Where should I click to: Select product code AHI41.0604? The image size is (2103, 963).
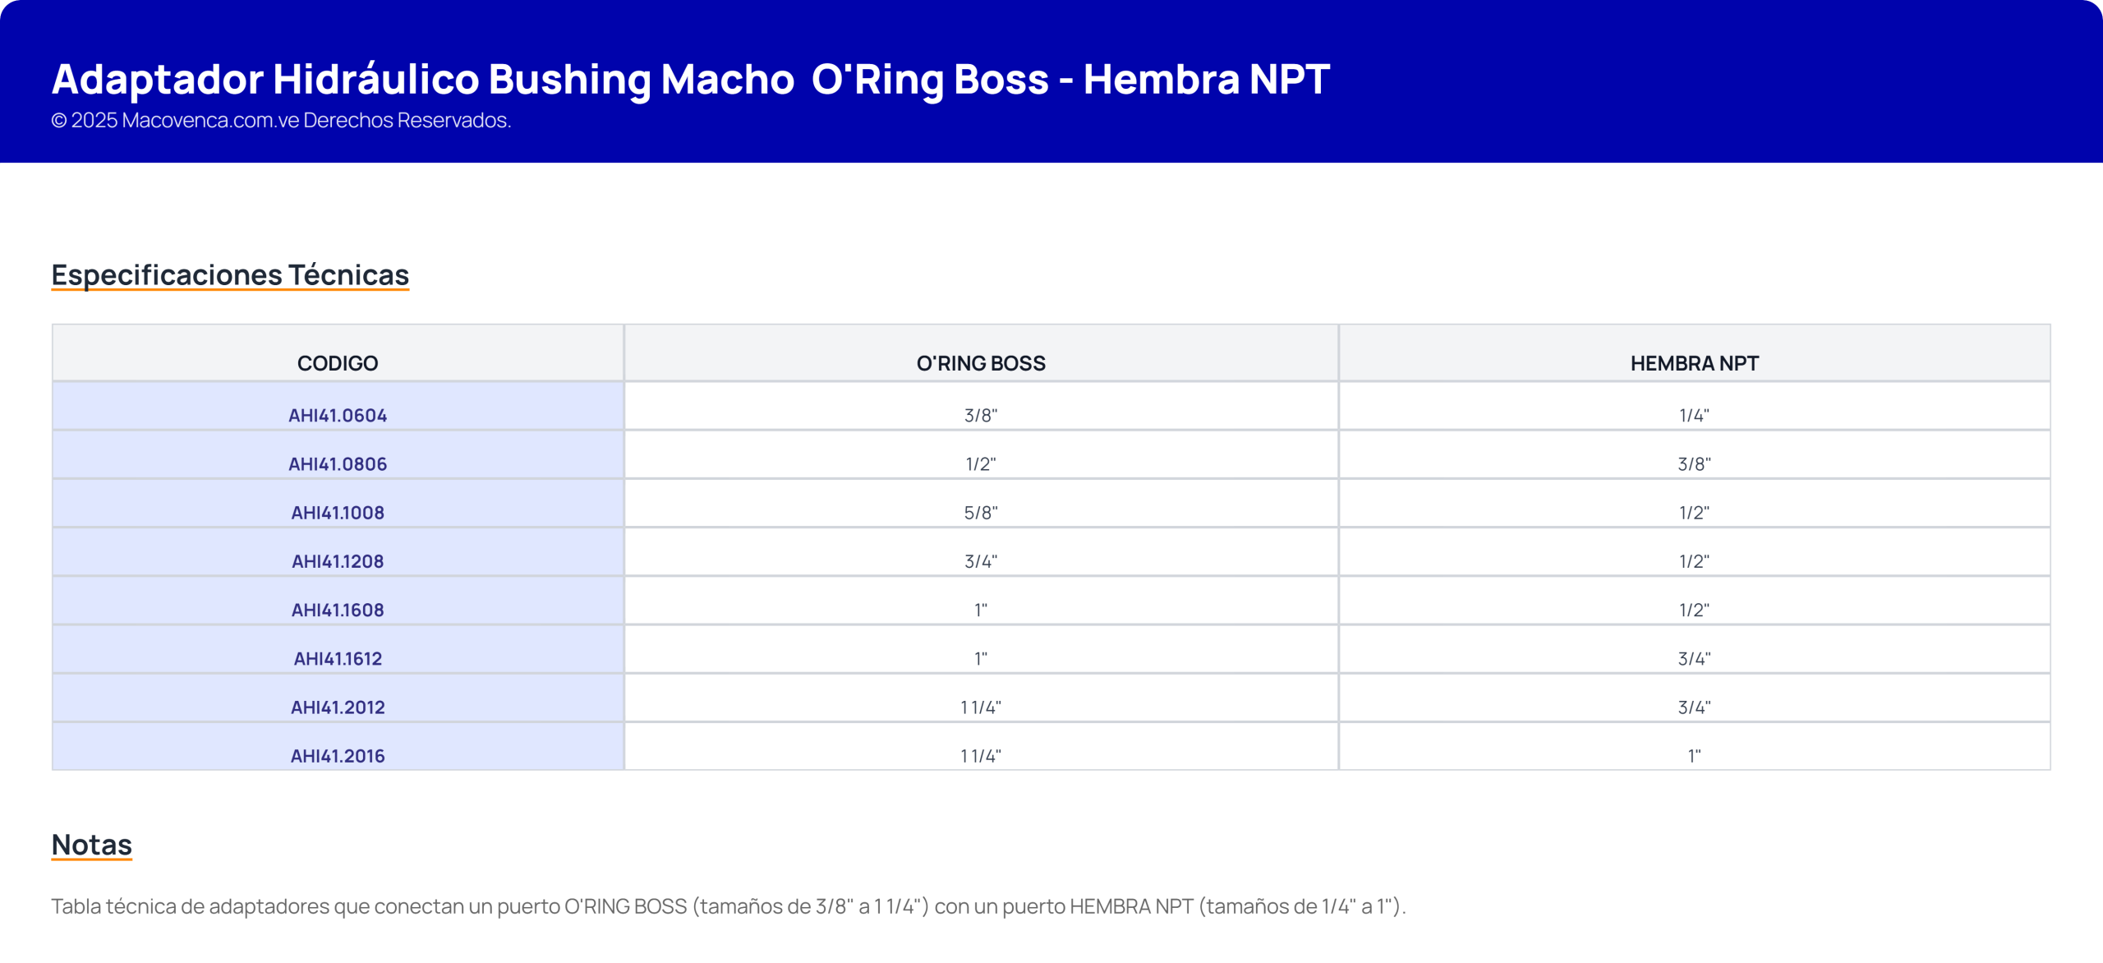[338, 415]
